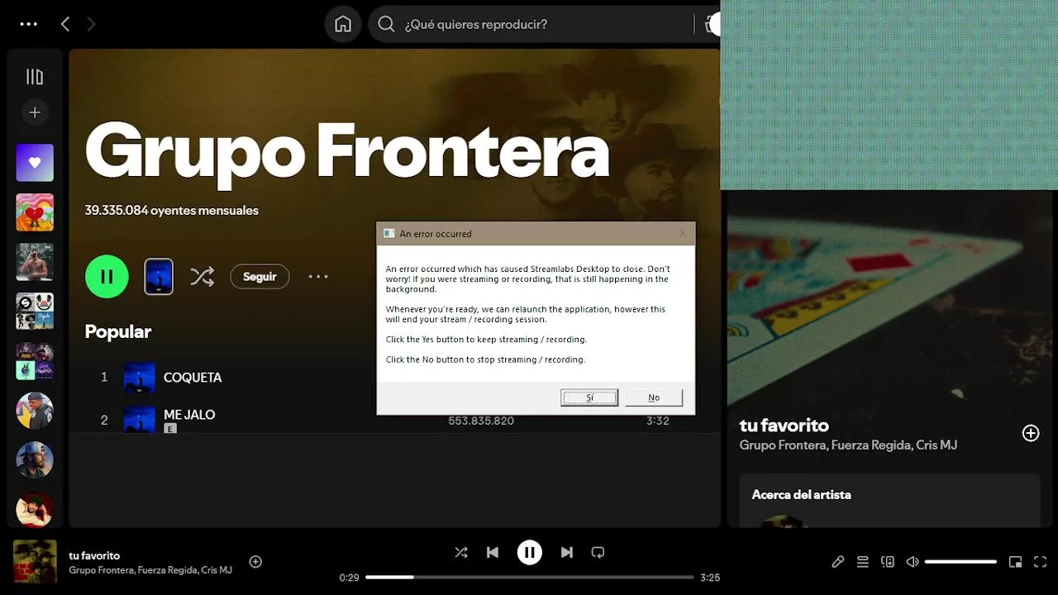Image resolution: width=1058 pixels, height=595 pixels.
Task: Click No in the error dialog
Action: click(x=654, y=397)
